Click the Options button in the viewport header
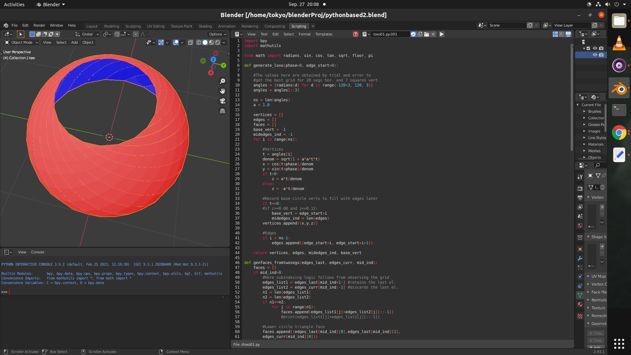The image size is (631, 355). coord(218,34)
